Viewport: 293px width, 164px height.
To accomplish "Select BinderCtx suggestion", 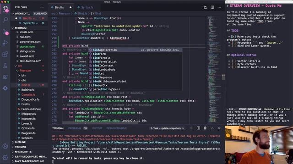I will (135, 85).
